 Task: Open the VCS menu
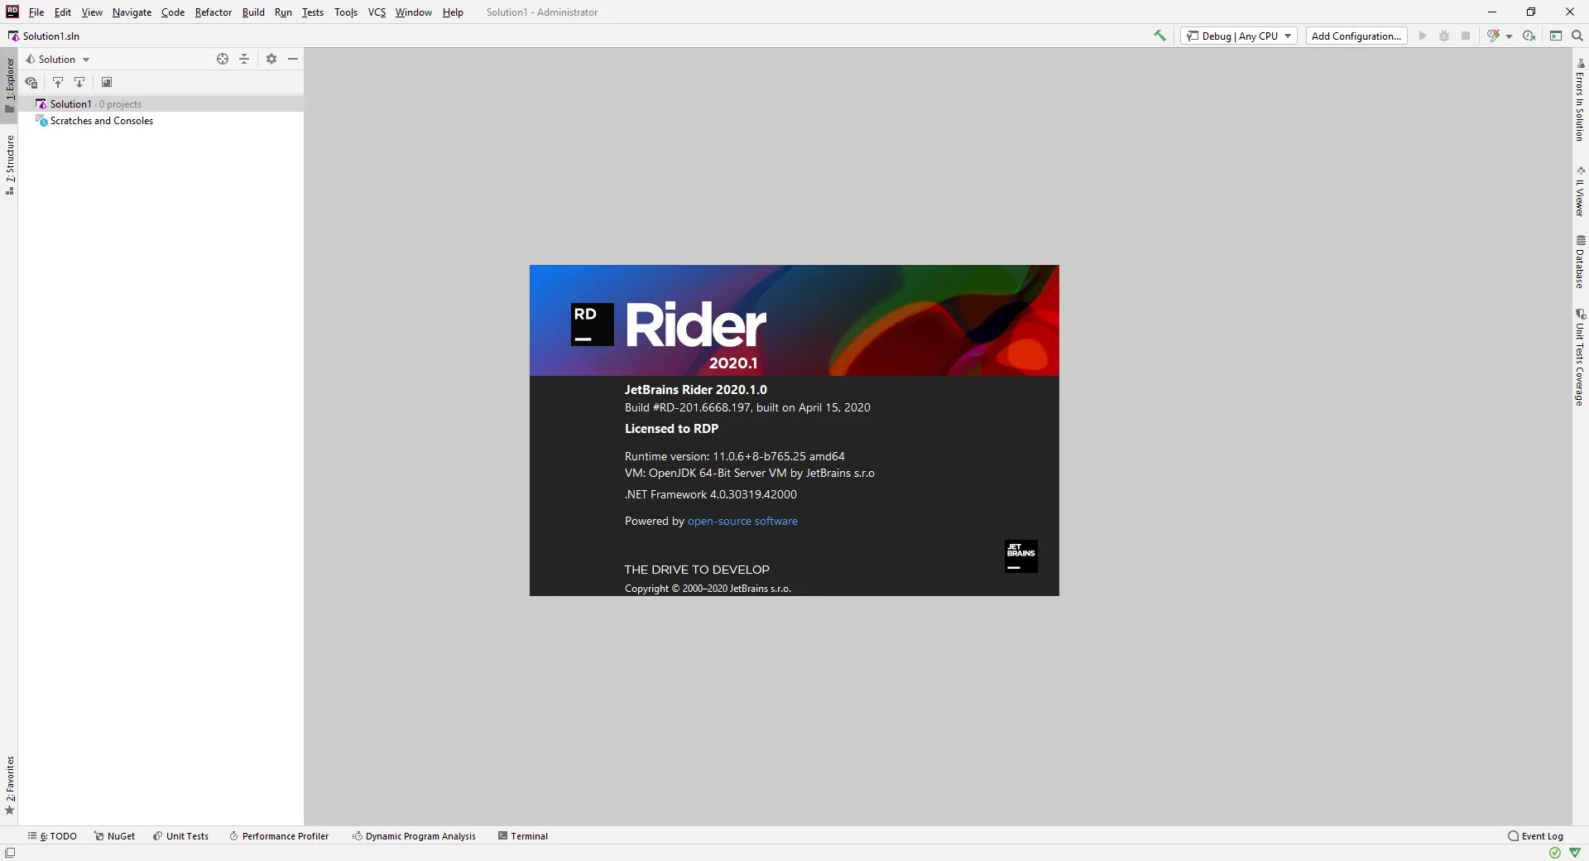pos(377,12)
